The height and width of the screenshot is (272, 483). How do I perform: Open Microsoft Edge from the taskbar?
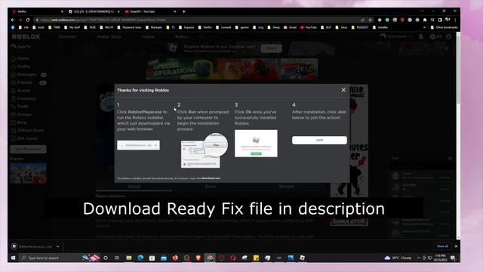tap(140, 258)
